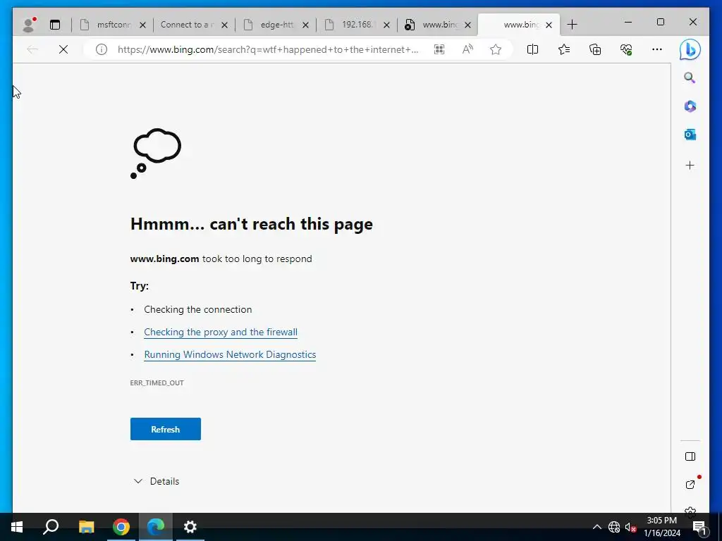This screenshot has width=722, height=541.
Task: Open Outlook in the sidebar
Action: click(690, 135)
